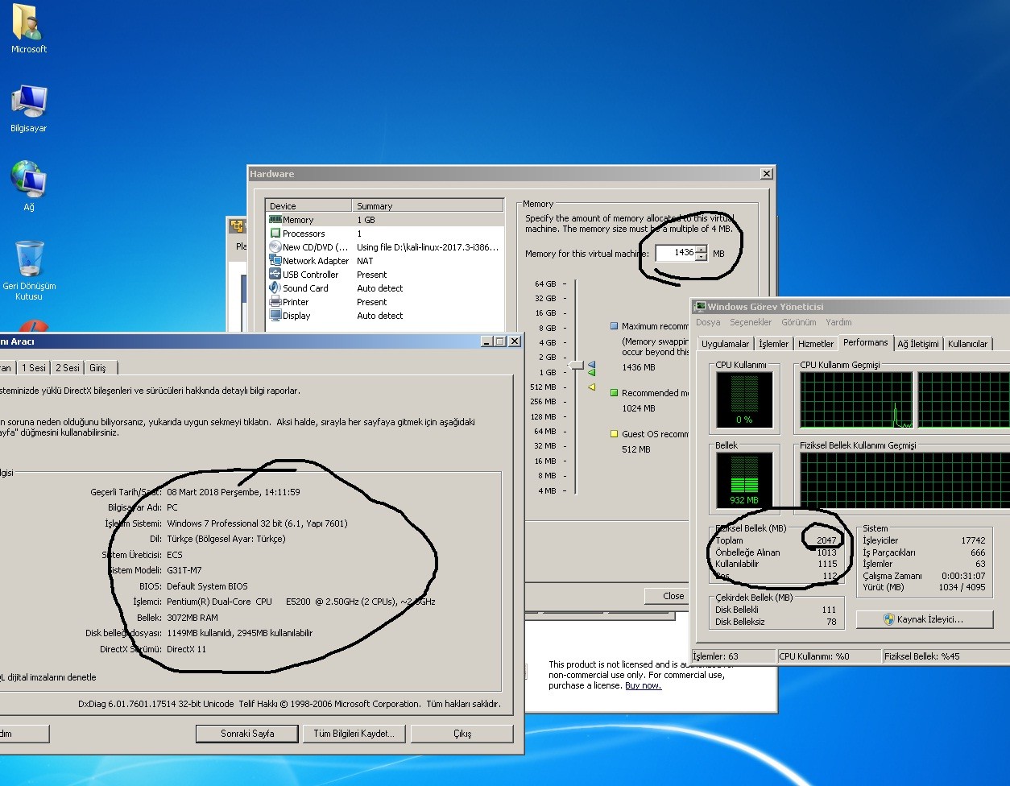Switch to the Kullanıcılar tab
1010x786 pixels.
tap(967, 344)
